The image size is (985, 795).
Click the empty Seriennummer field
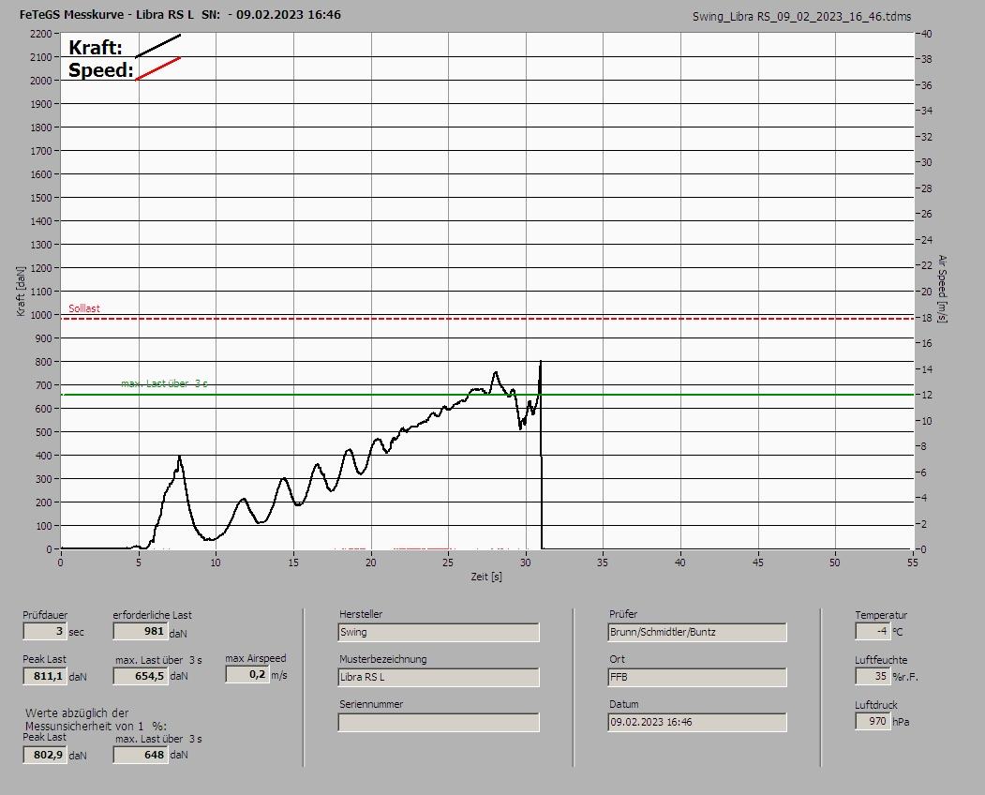(x=439, y=723)
